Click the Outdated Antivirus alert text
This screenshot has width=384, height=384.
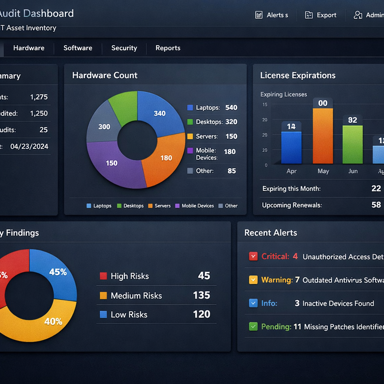[x=343, y=280]
